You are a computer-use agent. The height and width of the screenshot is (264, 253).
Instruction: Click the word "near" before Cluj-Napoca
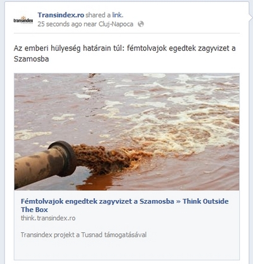pos(90,24)
